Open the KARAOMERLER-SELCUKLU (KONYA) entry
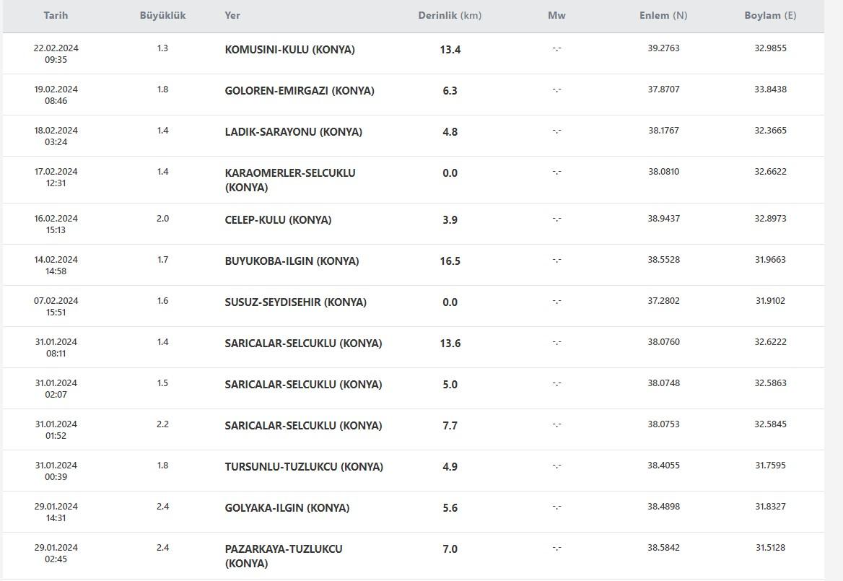Image resolution: width=843 pixels, height=581 pixels. pyautogui.click(x=290, y=180)
